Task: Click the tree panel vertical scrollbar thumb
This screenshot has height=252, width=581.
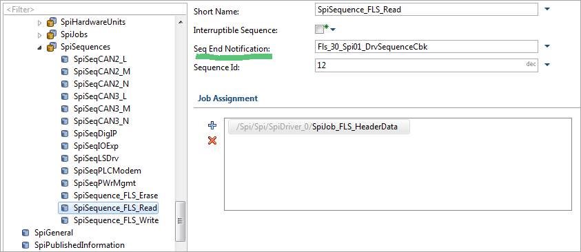Action: tap(180, 221)
